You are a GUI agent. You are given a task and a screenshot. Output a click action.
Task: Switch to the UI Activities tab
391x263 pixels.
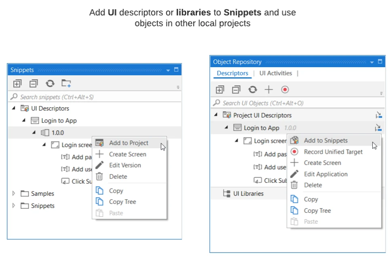click(x=275, y=73)
